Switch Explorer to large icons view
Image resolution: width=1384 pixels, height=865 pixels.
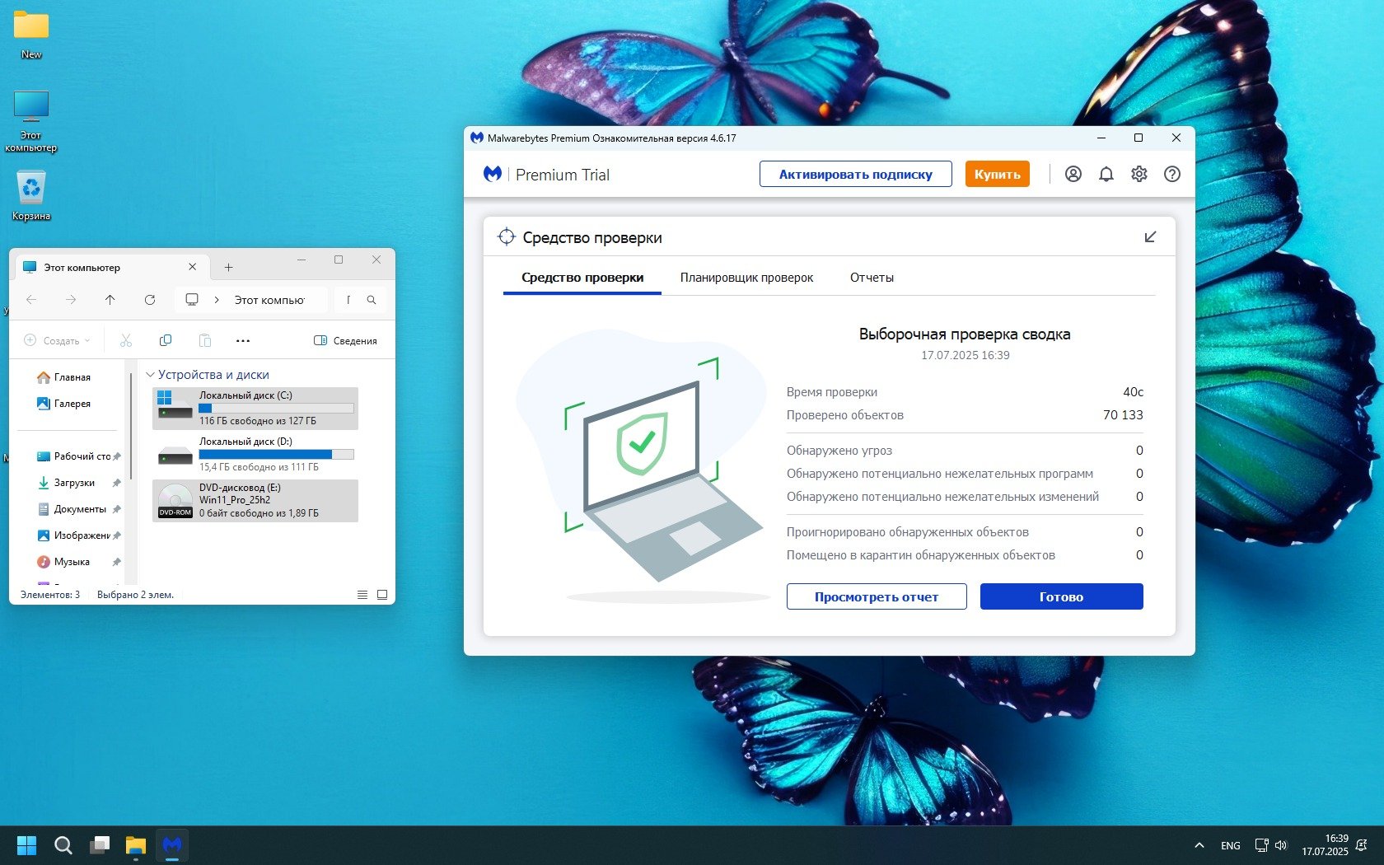382,594
